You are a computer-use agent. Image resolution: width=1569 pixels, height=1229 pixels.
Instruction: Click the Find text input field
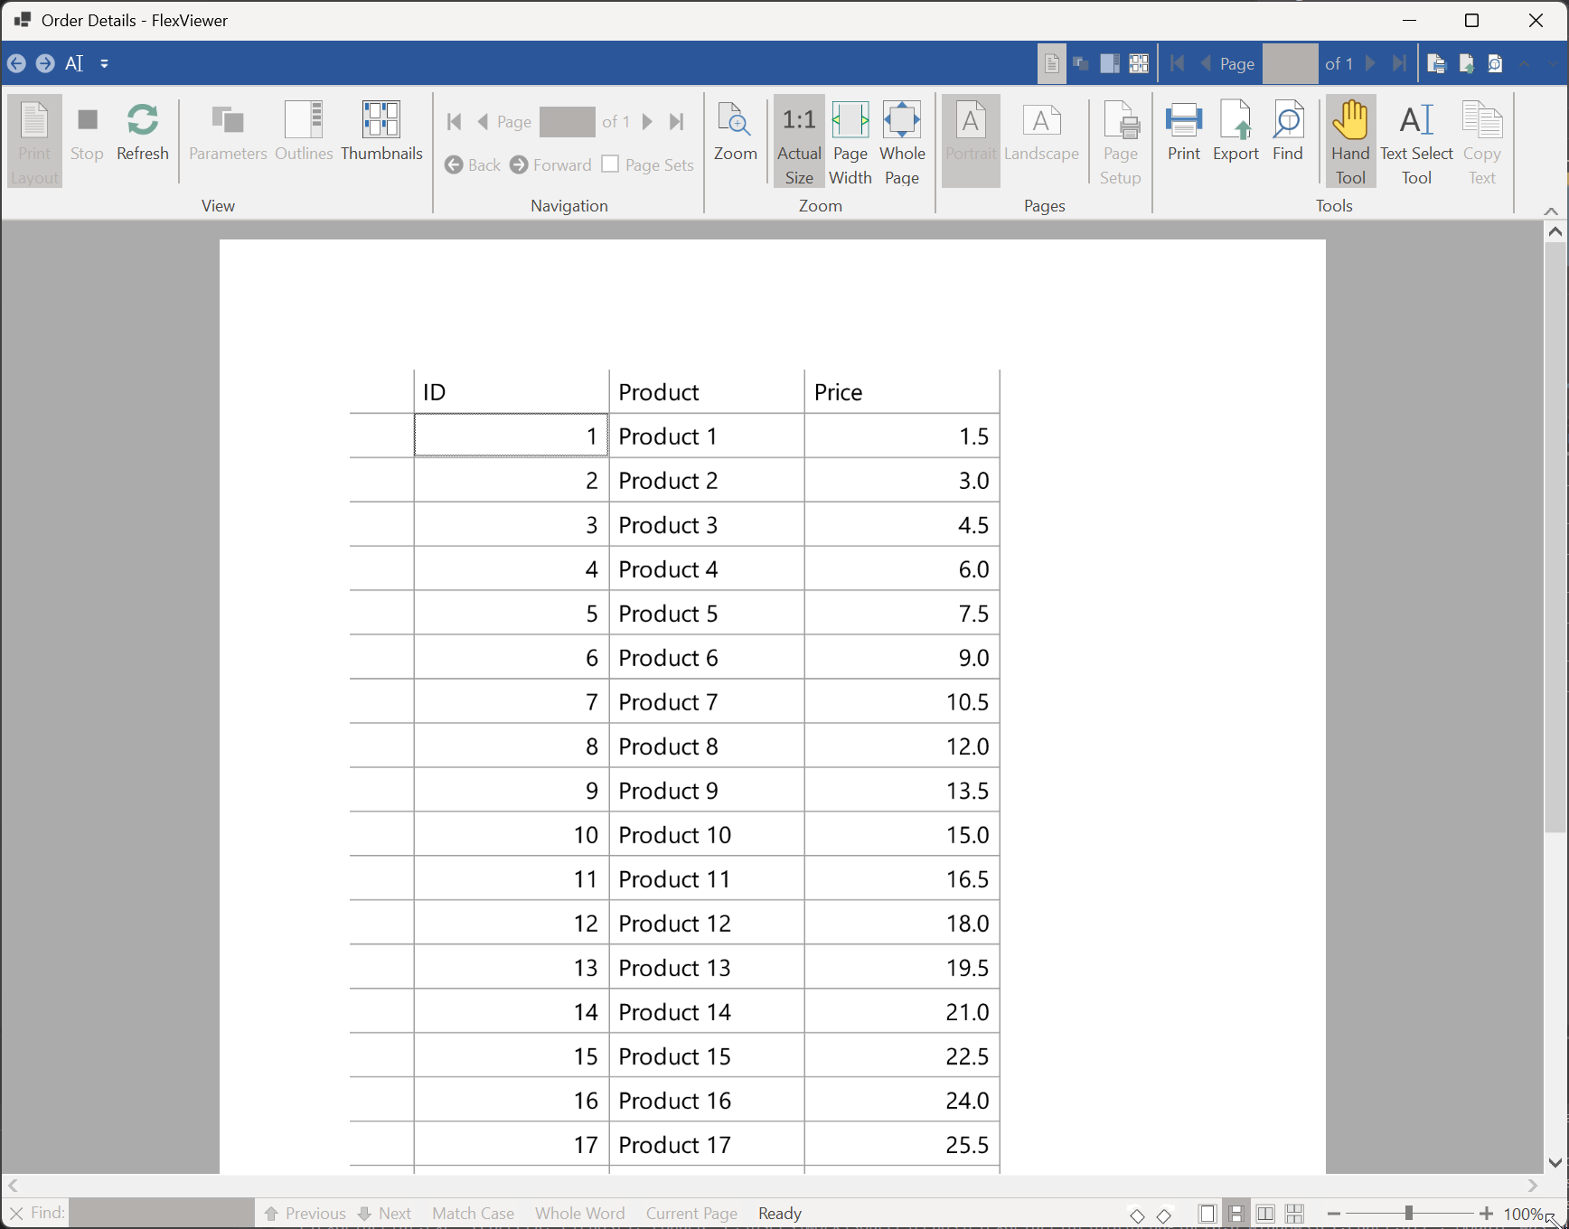[162, 1214]
